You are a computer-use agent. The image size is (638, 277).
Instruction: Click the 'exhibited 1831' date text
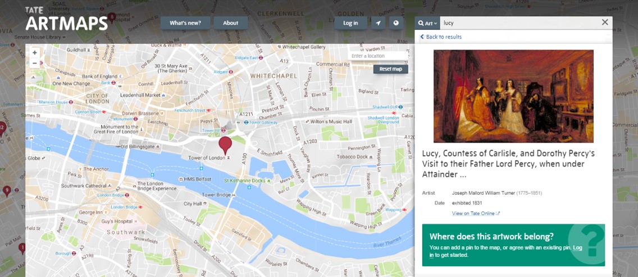(x=467, y=202)
